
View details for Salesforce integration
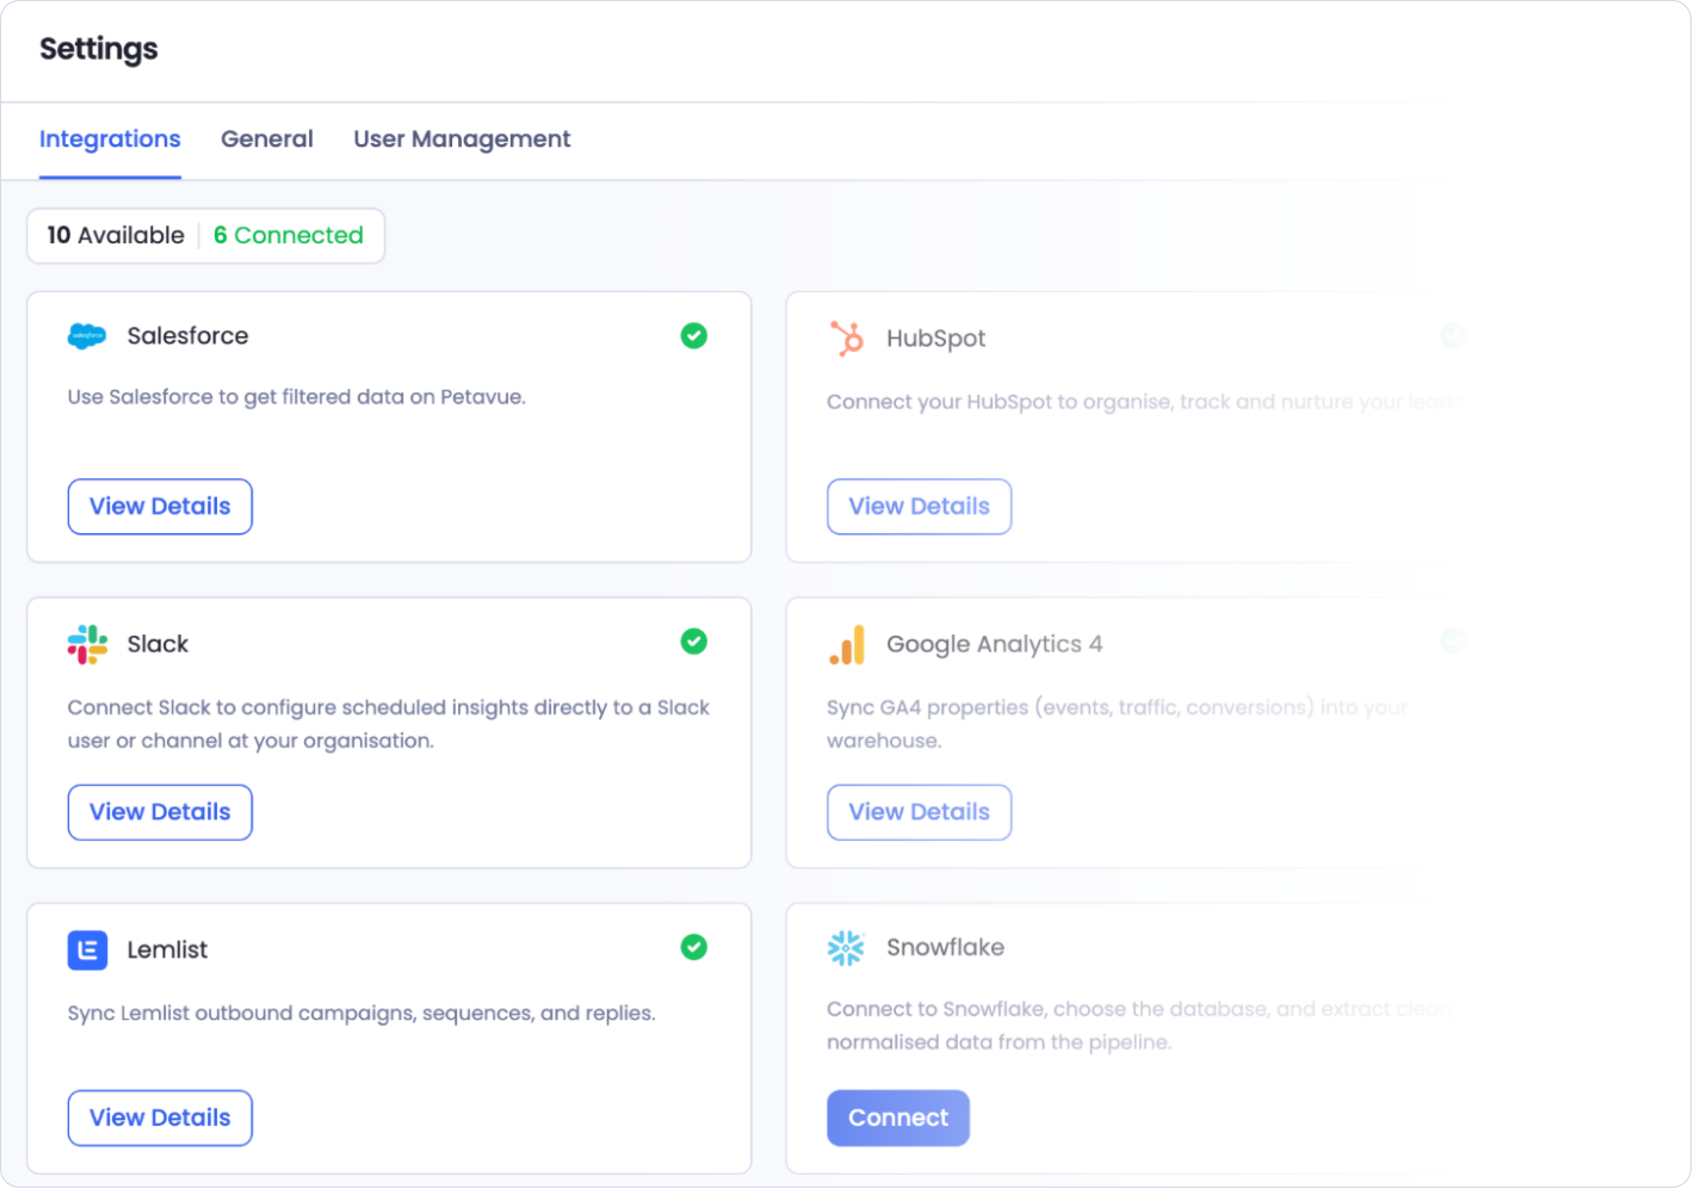pos(160,506)
